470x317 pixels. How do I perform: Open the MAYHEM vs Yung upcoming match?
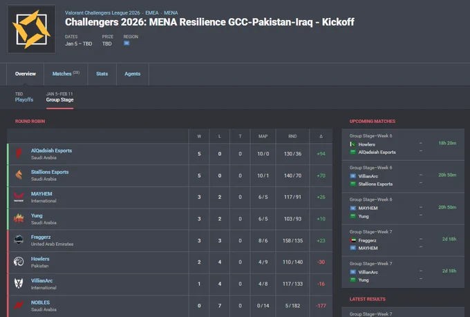click(403, 209)
